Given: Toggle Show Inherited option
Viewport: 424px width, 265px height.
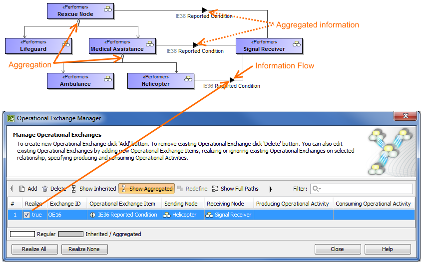Looking at the screenshot, I should pyautogui.click(x=94, y=189).
